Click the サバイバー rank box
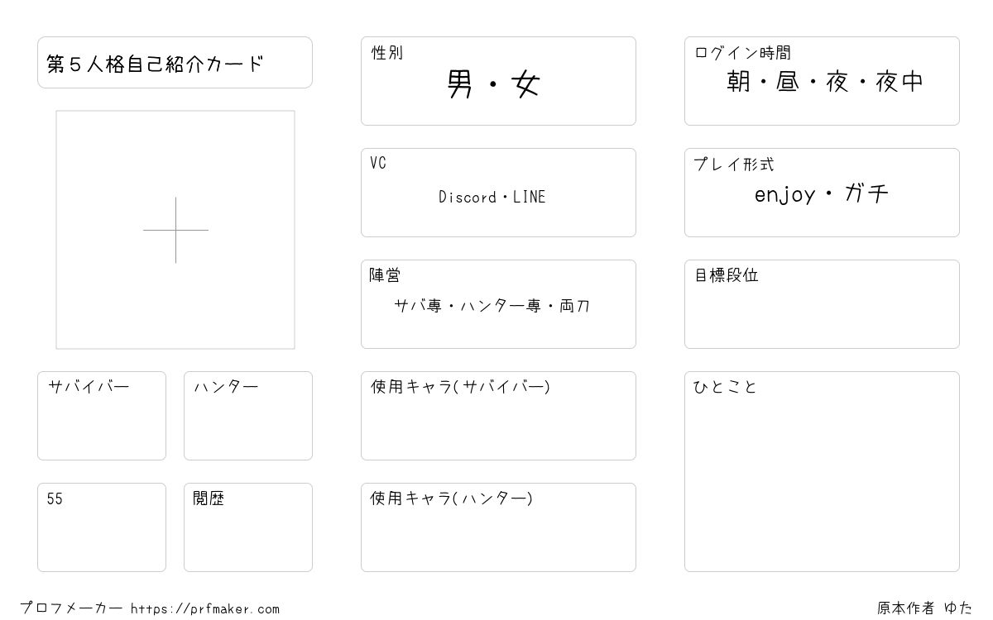This screenshot has width=993, height=620. 102,423
